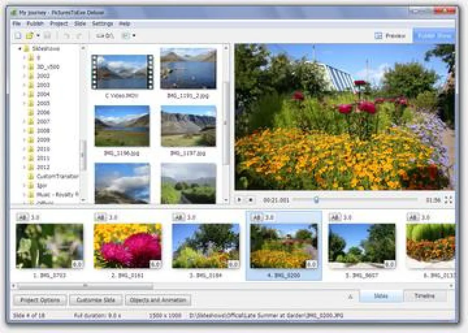
Task: Click the AB transition icon on slide 1
Action: click(x=22, y=217)
